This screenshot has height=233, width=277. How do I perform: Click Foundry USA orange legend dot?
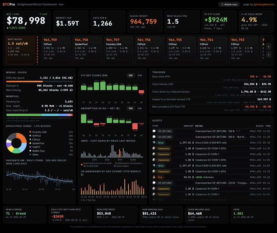click(30, 132)
